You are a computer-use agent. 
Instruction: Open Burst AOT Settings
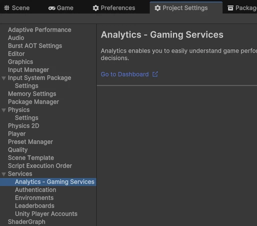click(x=35, y=46)
